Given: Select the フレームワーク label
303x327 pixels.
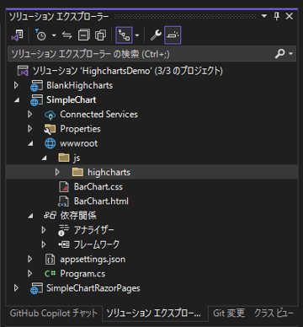Looking at the screenshot, I should coord(97,244).
